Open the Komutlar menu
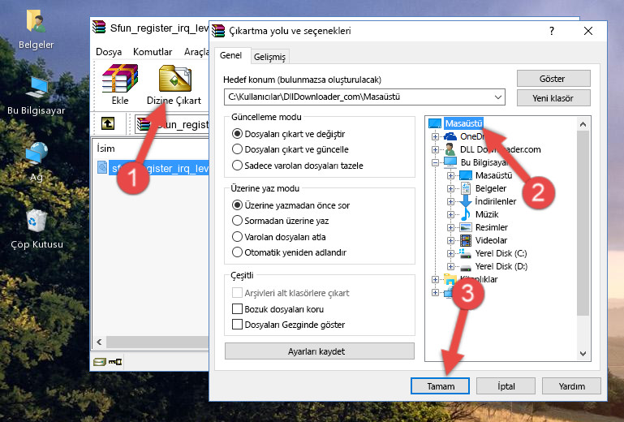Viewport: 624px width, 422px height. coord(153,51)
